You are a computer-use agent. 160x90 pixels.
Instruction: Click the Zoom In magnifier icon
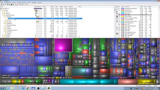tap(23, 4)
